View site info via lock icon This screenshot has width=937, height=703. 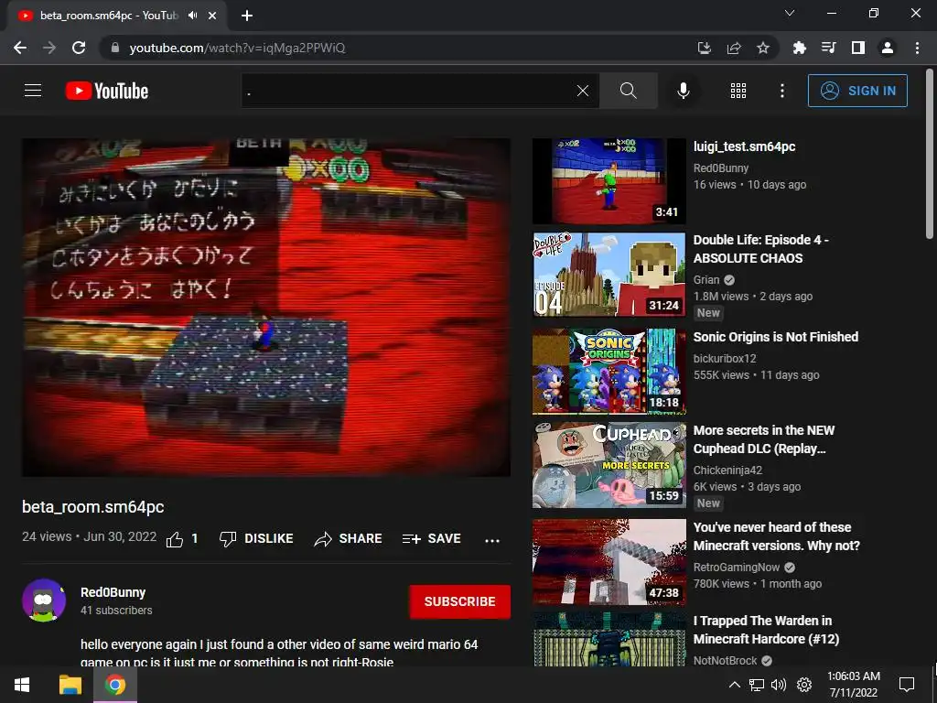pyautogui.click(x=115, y=48)
